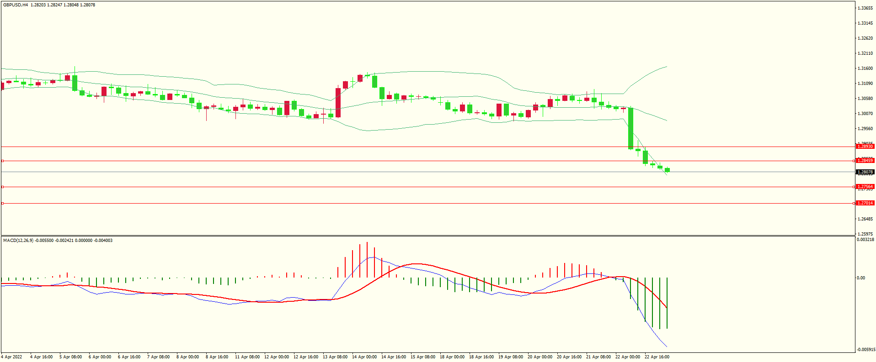Click the 12 Apr 16:00 time label

point(305,357)
